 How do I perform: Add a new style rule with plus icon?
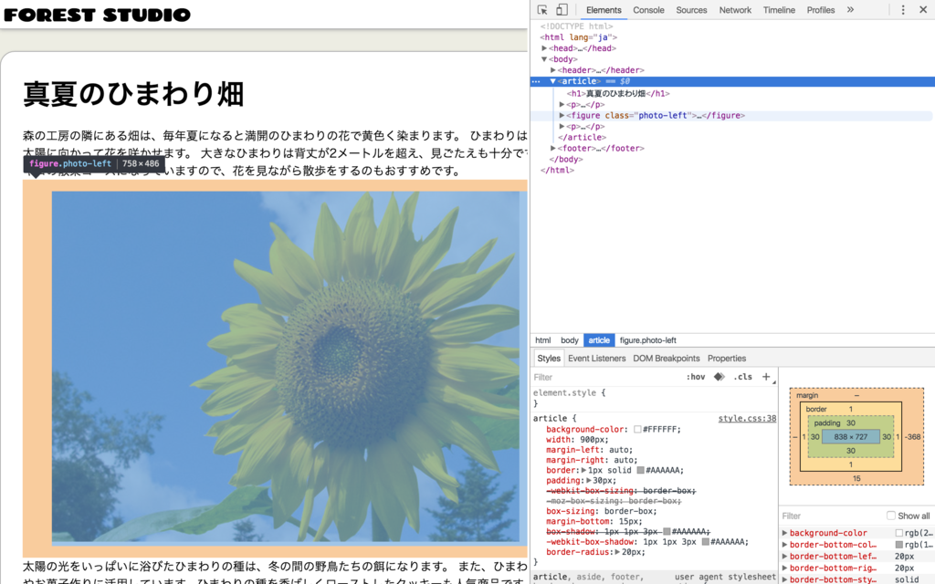pyautogui.click(x=766, y=376)
